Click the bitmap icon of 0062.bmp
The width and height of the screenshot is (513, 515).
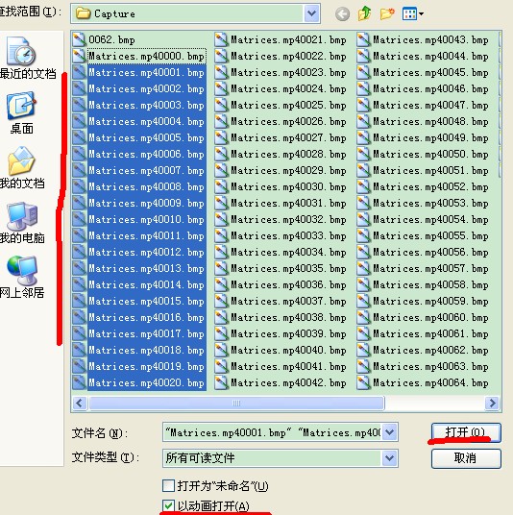click(79, 39)
